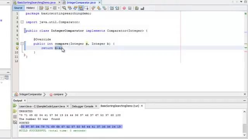Screen dimensions: 248x139
Task: Select the Output window tab
Action: (18, 100)
